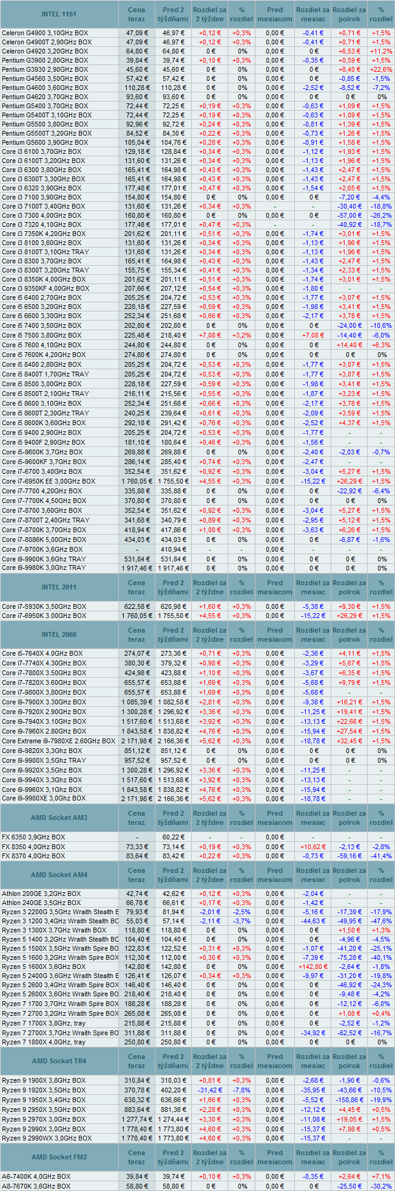Screen dimensions: 395x1191
Task: Select the Core i7-7700K 4,50GHz BOX row name
Action: (44, 501)
